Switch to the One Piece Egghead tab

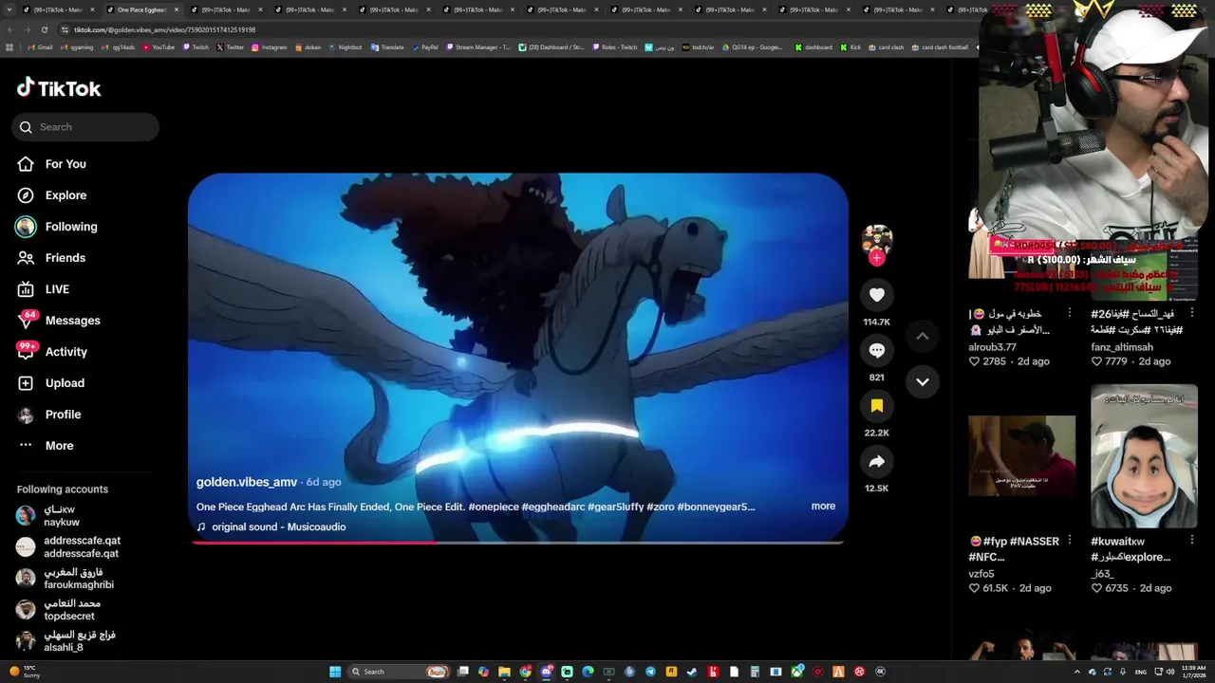click(x=140, y=9)
